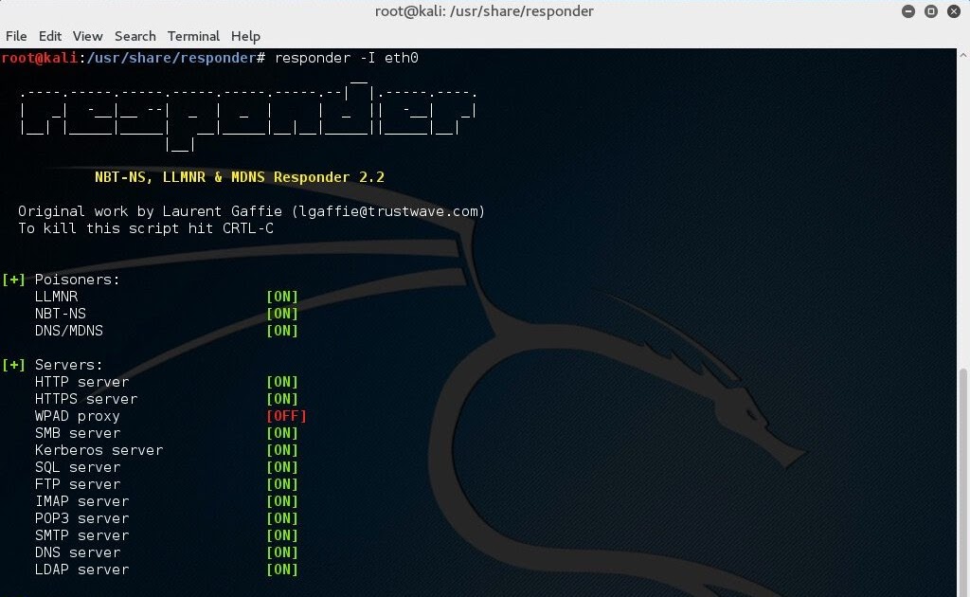970x597 pixels.
Task: Click the 'IMAP server' label
Action: click(81, 501)
